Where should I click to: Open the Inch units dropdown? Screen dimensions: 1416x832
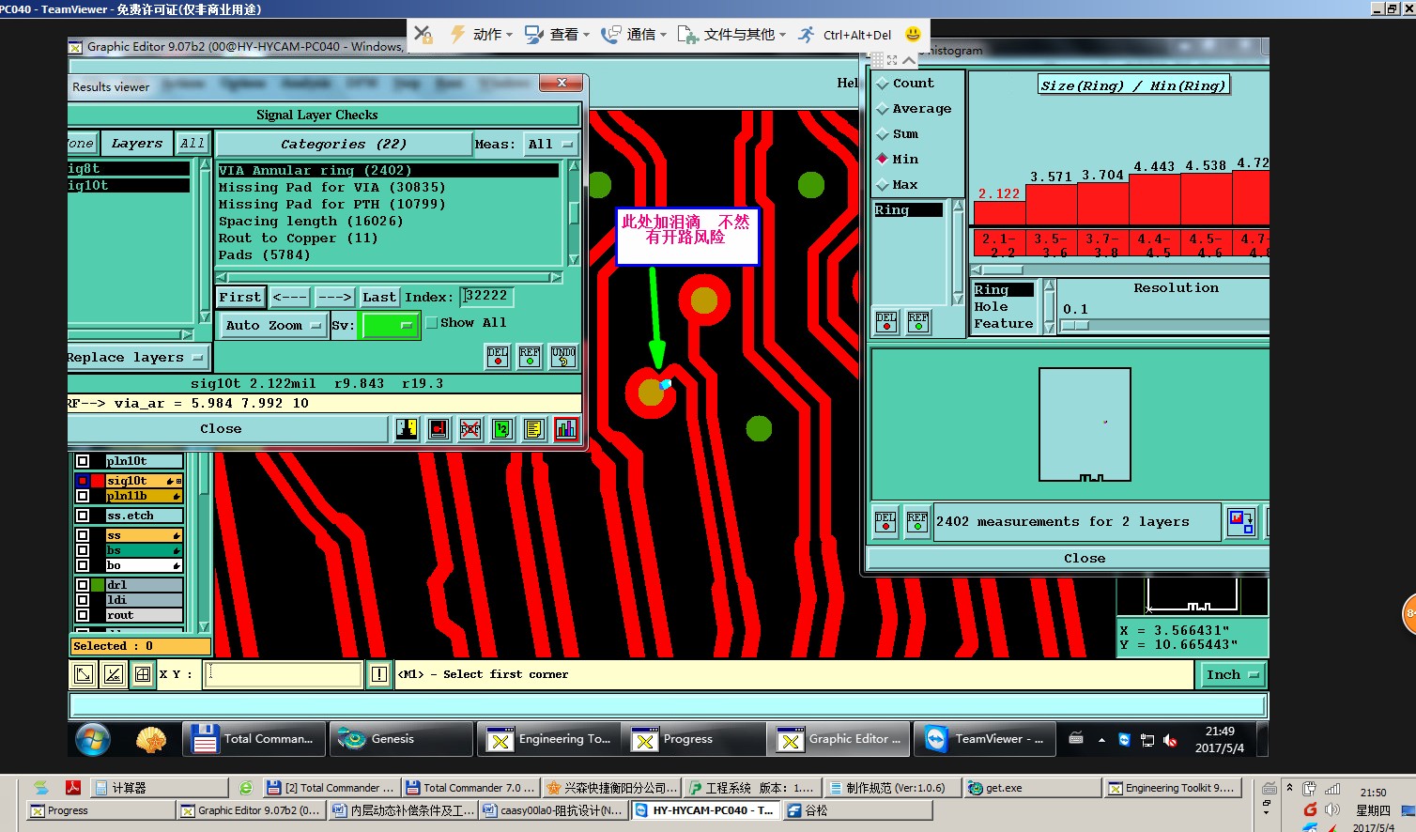[1232, 674]
